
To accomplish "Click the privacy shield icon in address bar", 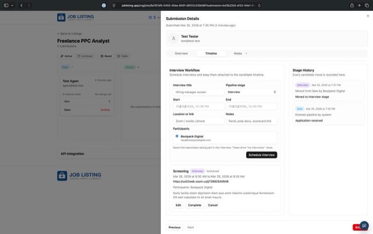I will coord(114,5).
